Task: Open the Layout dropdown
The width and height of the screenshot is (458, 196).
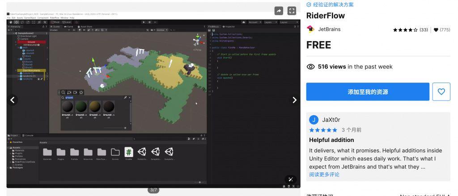Action: click(289, 22)
